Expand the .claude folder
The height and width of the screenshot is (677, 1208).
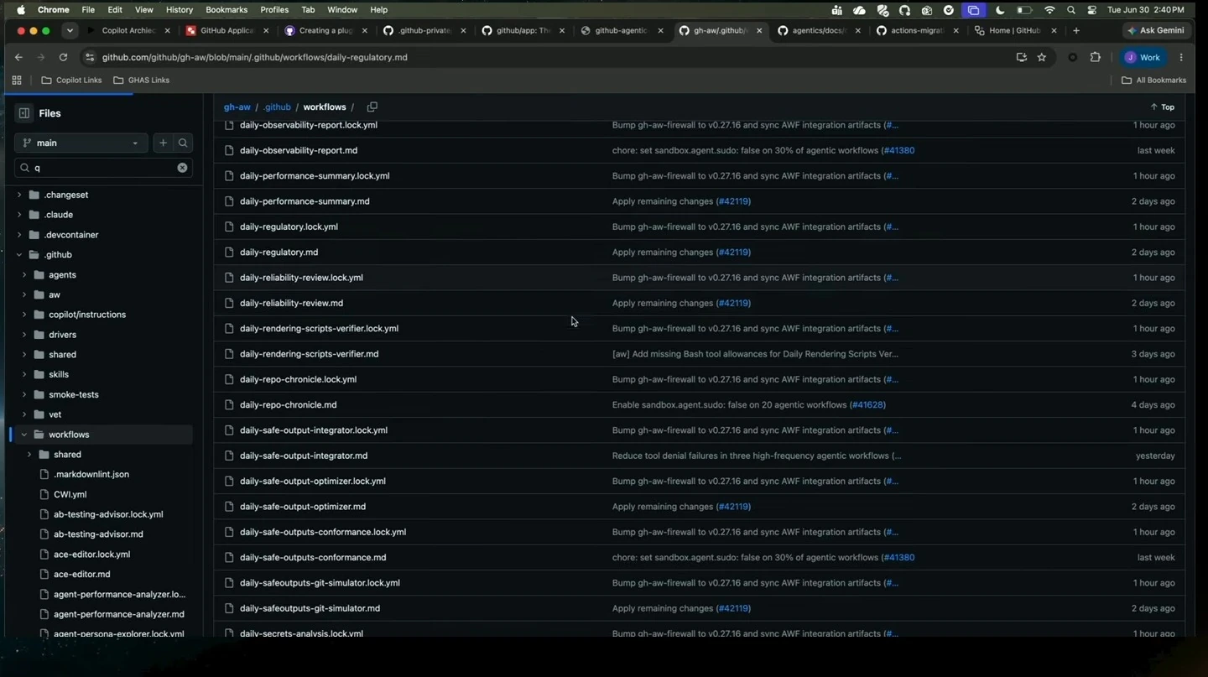[19, 215]
